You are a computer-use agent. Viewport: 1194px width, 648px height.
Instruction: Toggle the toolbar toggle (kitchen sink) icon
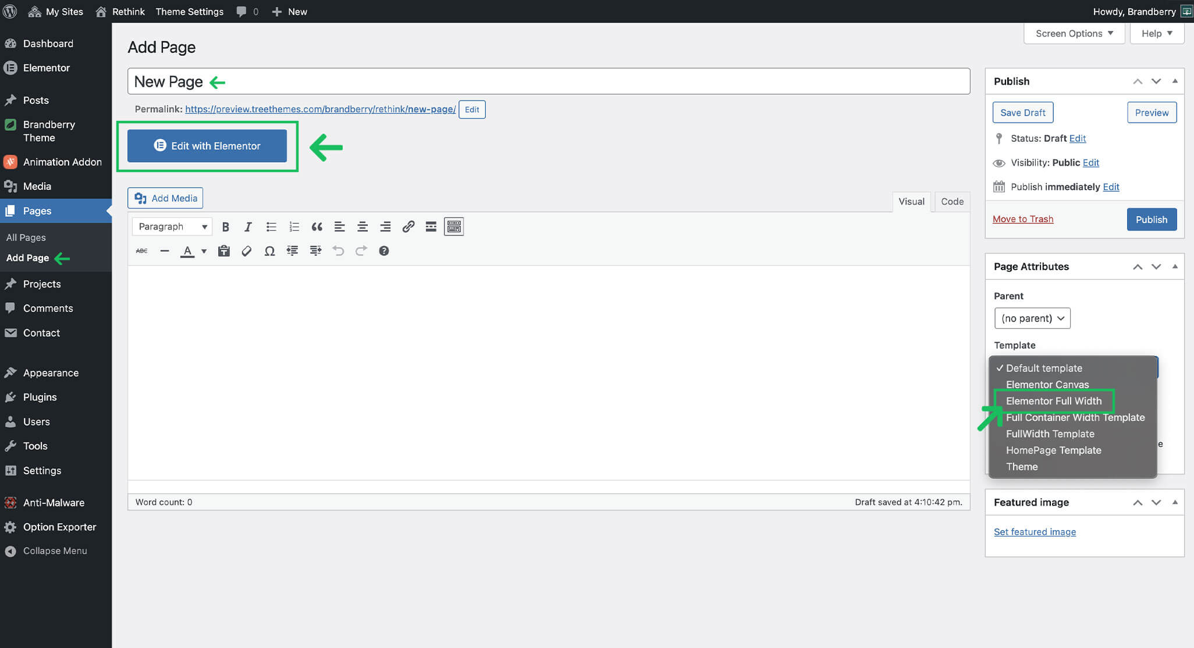coord(453,227)
